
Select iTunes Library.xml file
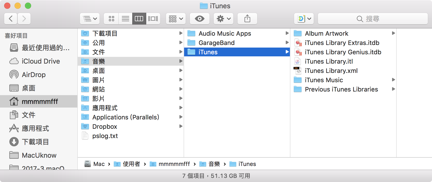pos(343,71)
